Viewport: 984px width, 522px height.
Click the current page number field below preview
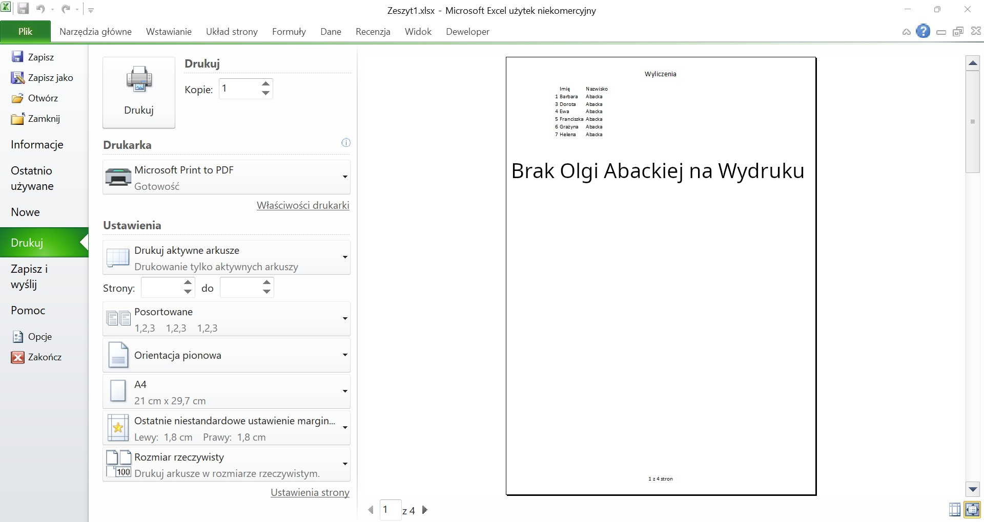390,510
